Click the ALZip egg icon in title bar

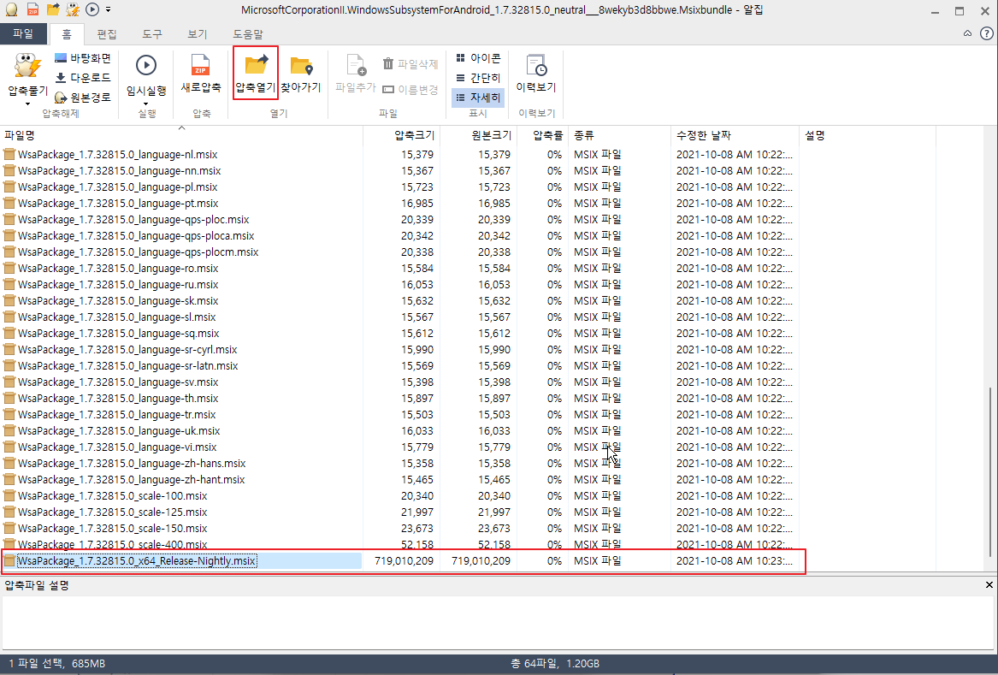(x=11, y=9)
